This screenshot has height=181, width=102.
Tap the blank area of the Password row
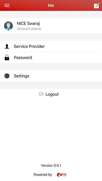(x=67, y=57)
